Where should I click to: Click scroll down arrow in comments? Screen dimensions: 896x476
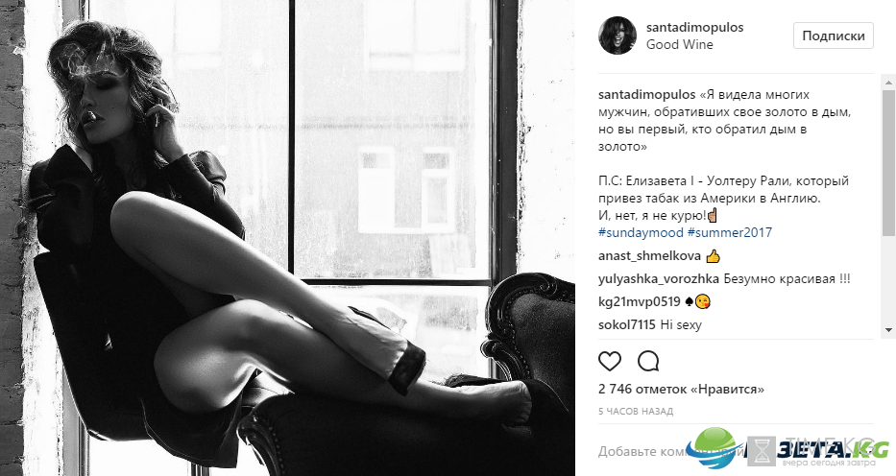click(x=888, y=330)
